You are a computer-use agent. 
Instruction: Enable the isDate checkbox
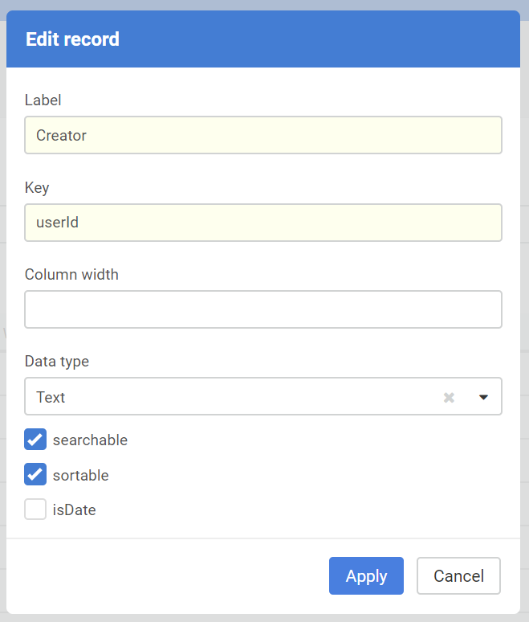click(35, 509)
